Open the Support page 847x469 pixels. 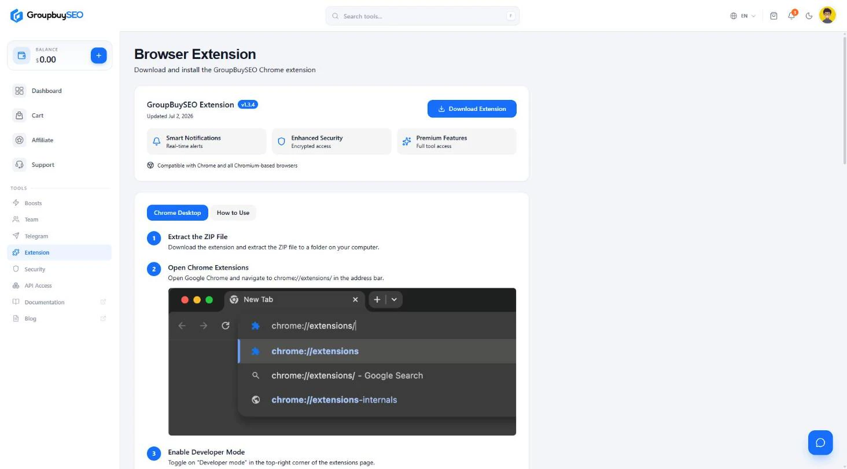click(x=59, y=165)
